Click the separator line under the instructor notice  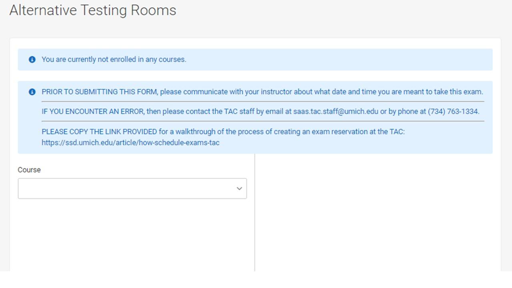(x=263, y=102)
